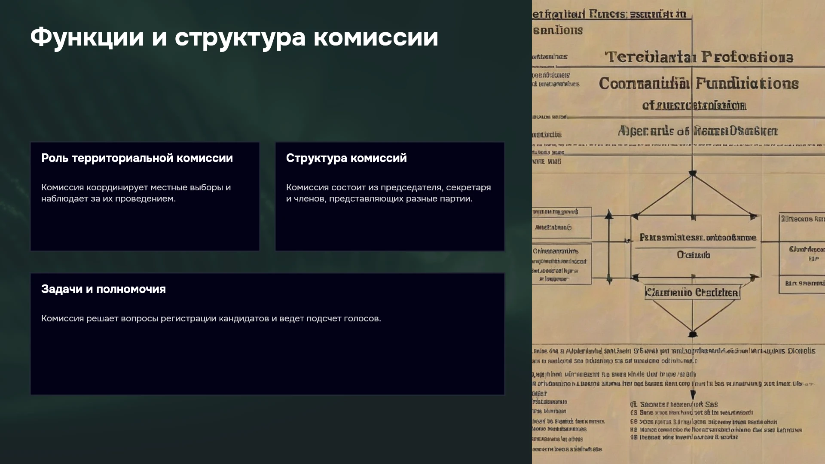Click the heading "Роль территориальной комиссии"
The image size is (825, 464).
(x=137, y=158)
